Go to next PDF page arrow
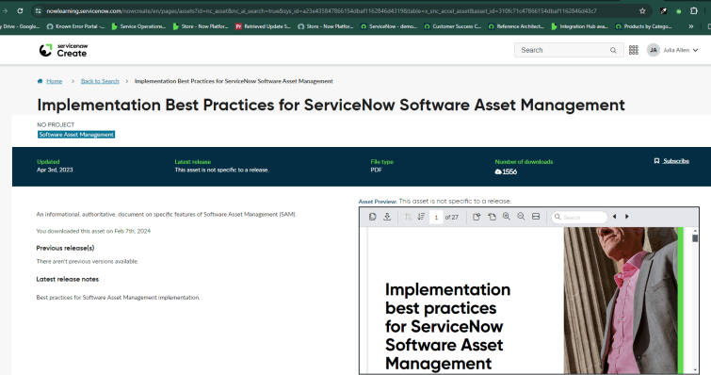Image resolution: width=711 pixels, height=375 pixels. click(x=421, y=217)
